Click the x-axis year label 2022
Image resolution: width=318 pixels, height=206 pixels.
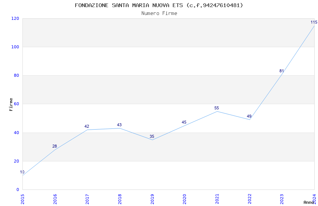(250, 199)
